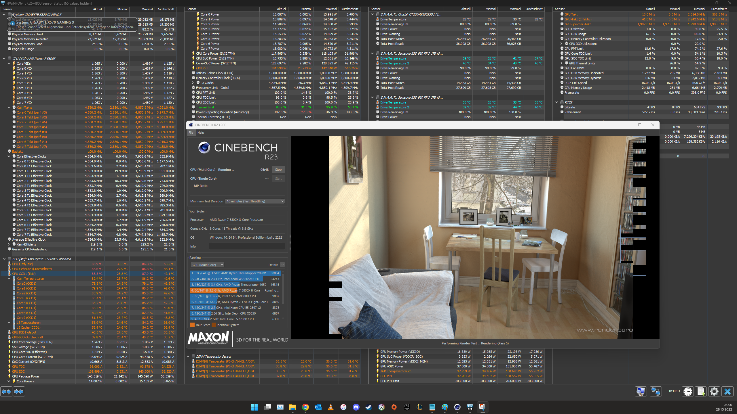Collapse the Kern-Takte group
Viewport: 737px width, 414px height.
(x=9, y=108)
